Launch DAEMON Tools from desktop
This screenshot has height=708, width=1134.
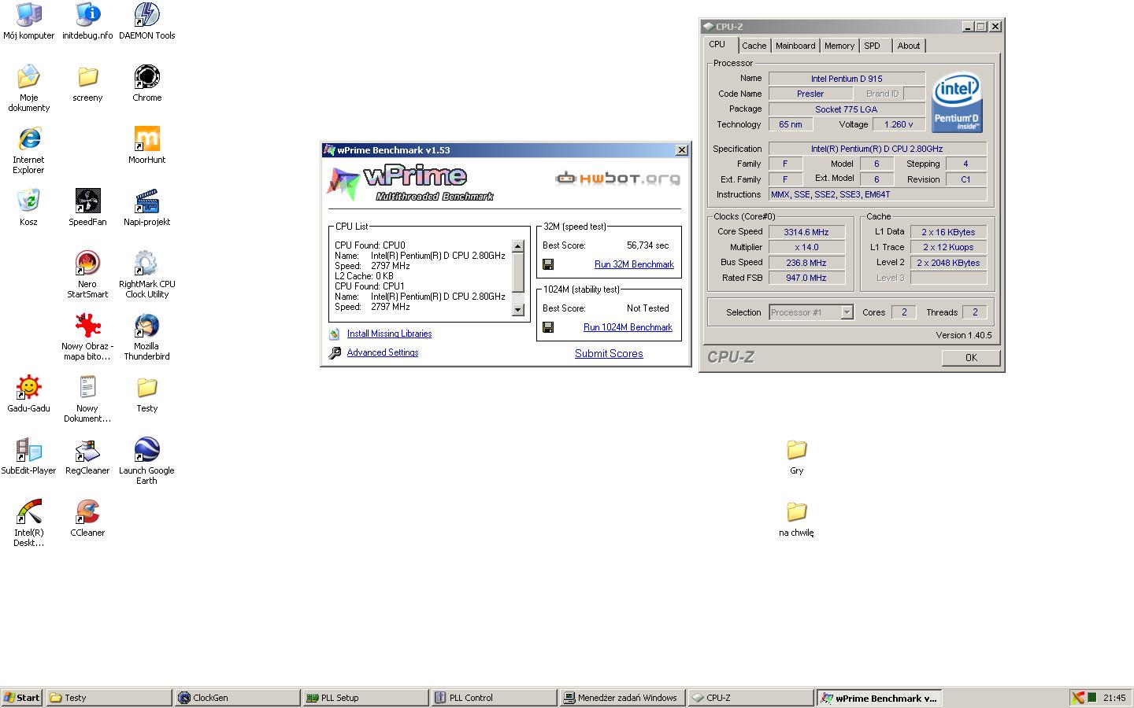click(146, 14)
